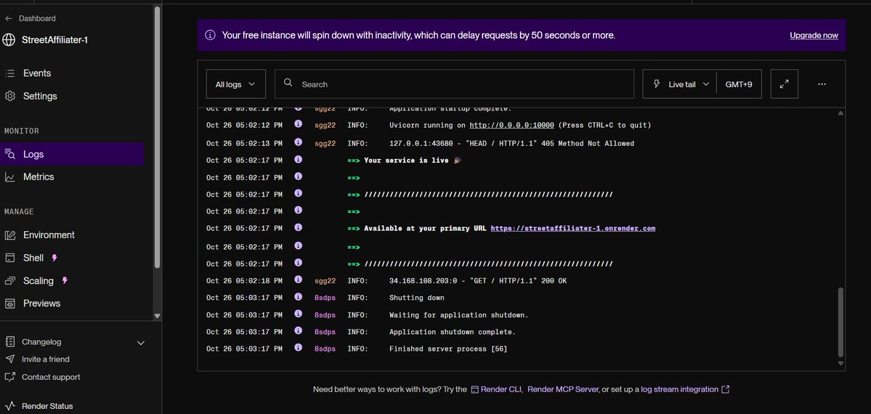Click the Render Status pulse icon

10,406
